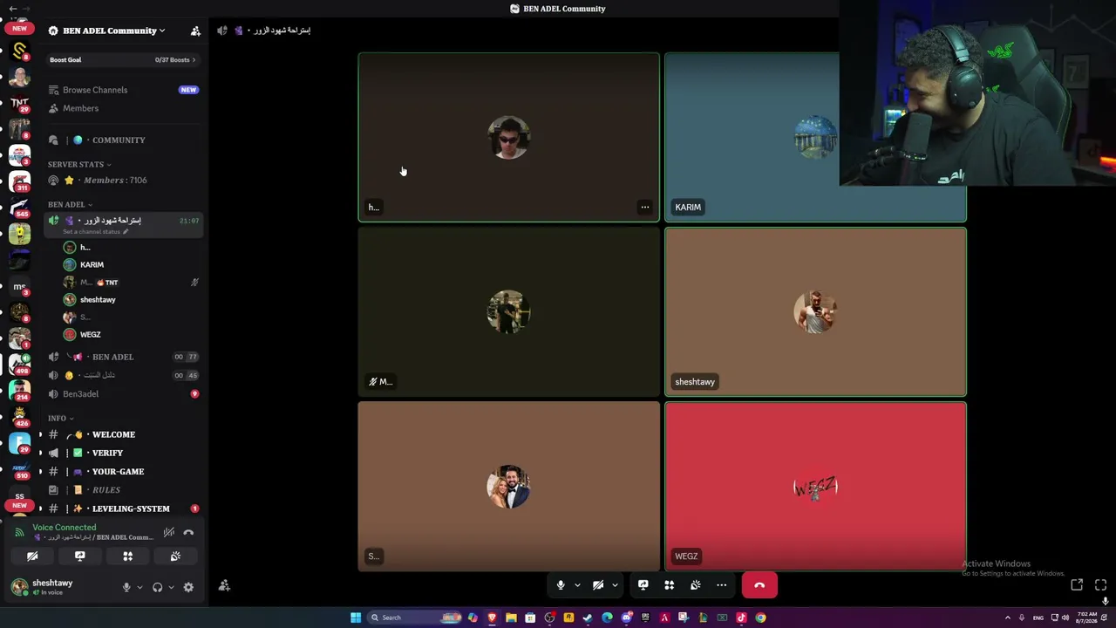The image size is (1116, 628).
Task: Mute microphone in user panel
Action: (x=126, y=587)
